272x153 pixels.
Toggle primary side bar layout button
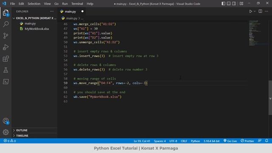[224, 4]
